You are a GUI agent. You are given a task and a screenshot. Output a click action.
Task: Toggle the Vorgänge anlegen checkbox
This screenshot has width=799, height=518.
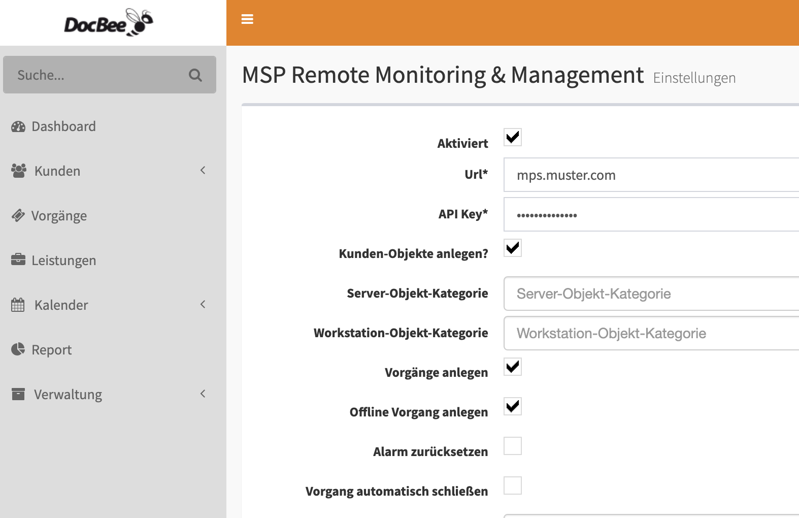[513, 367]
